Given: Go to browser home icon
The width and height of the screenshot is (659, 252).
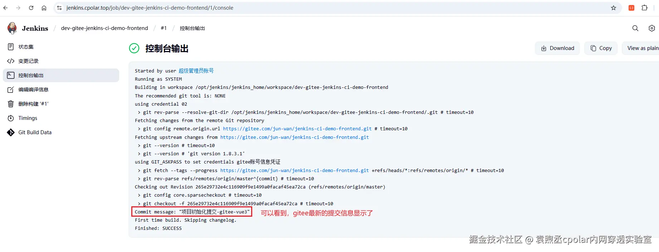Looking at the screenshot, I should 44,8.
